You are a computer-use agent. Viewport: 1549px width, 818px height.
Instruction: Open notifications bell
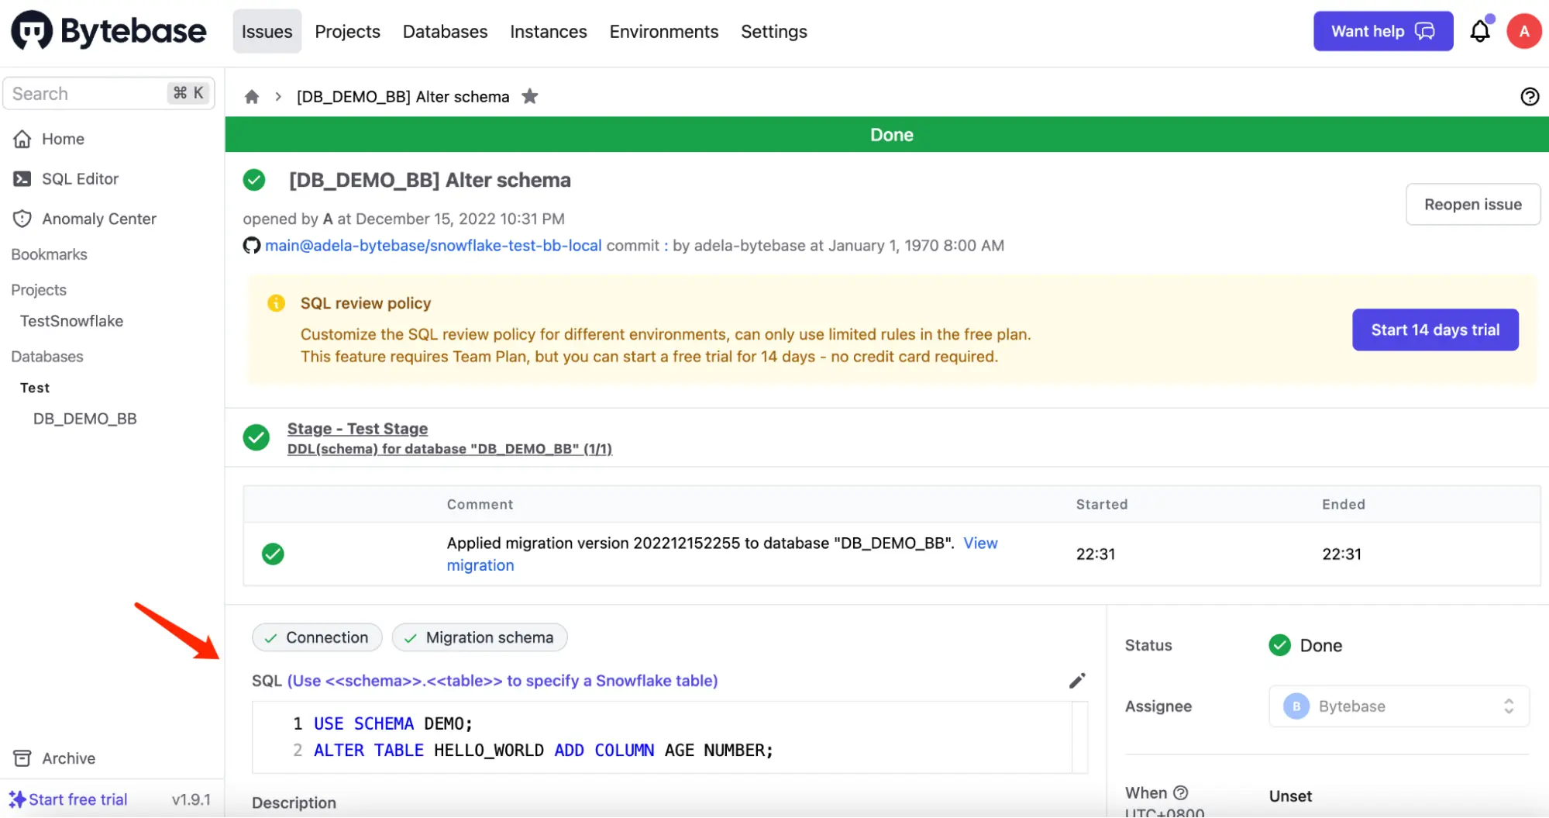tap(1479, 31)
